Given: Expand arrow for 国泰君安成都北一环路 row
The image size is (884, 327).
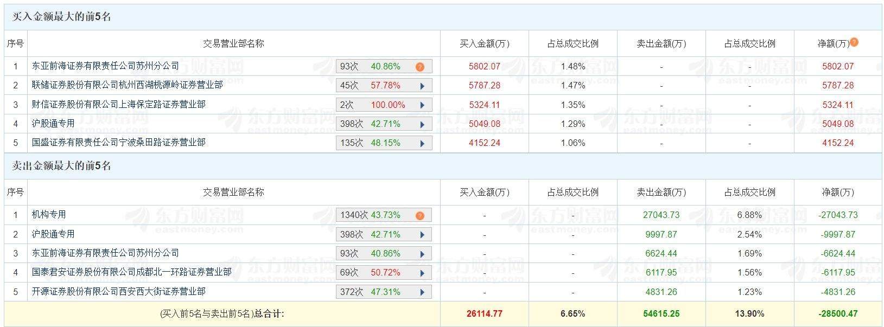Looking at the screenshot, I should point(422,273).
